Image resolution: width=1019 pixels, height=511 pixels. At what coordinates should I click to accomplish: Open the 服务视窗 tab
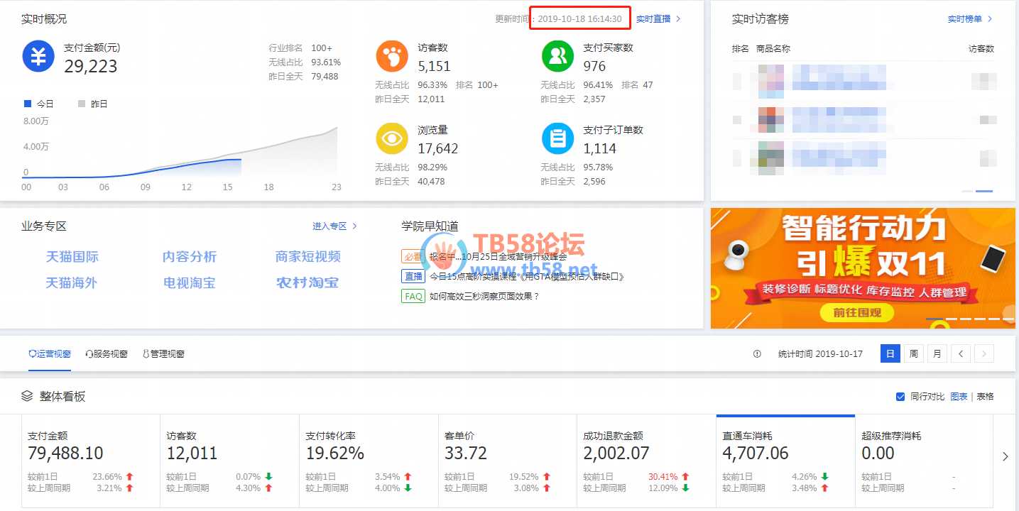coord(107,353)
